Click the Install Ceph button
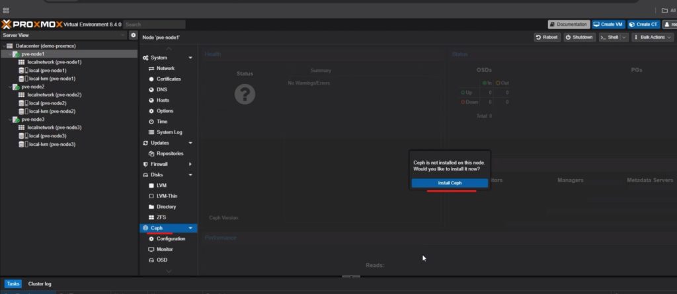The height and width of the screenshot is (294, 677). (x=450, y=183)
